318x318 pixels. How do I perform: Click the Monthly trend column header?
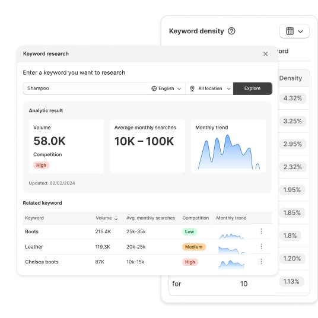[231, 218]
